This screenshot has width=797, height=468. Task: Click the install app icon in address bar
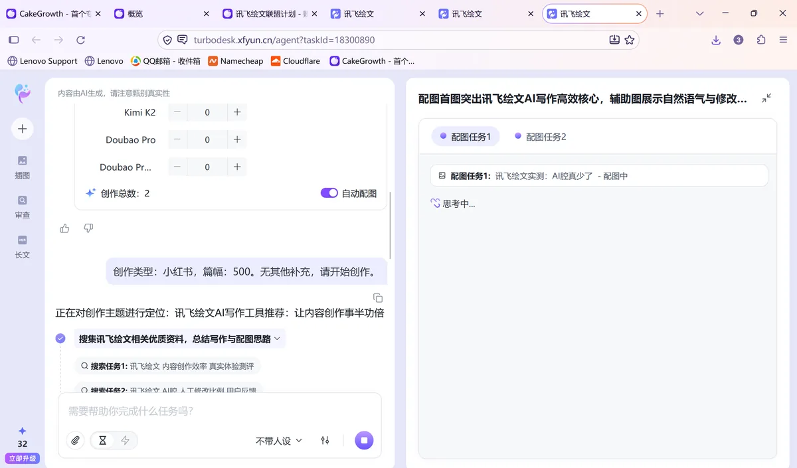click(x=614, y=40)
